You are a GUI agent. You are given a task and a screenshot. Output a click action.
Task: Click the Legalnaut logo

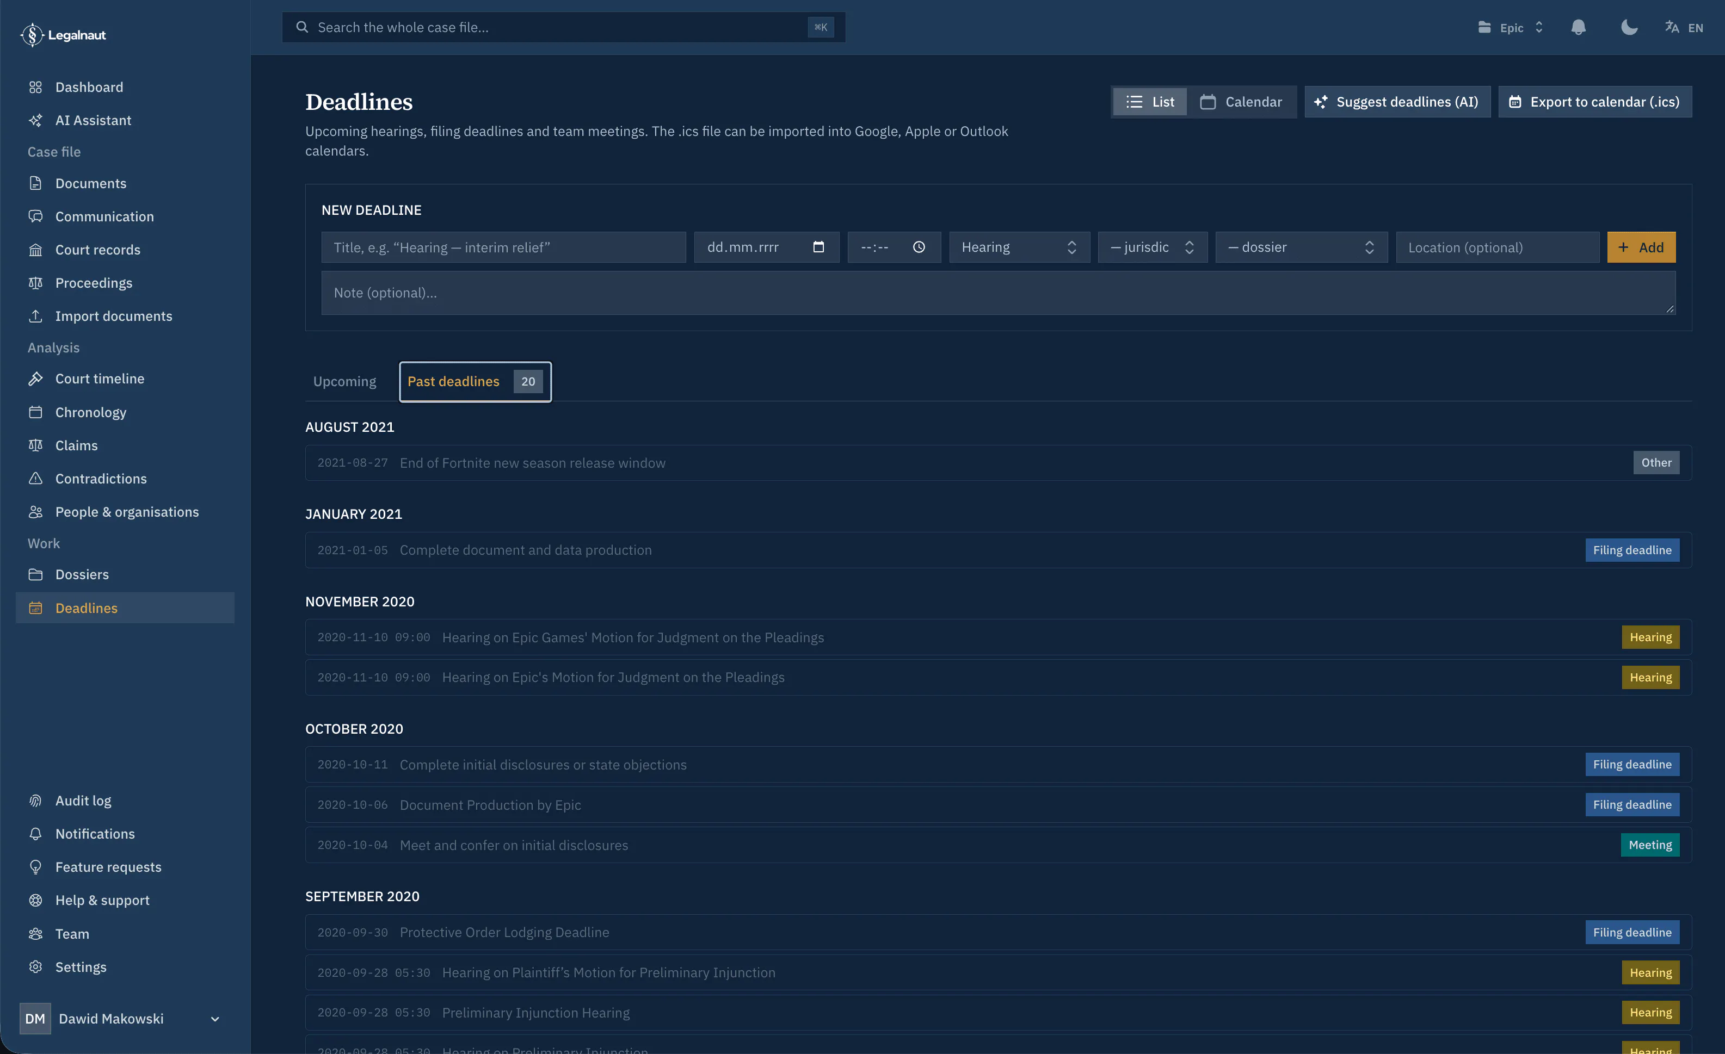coord(63,34)
